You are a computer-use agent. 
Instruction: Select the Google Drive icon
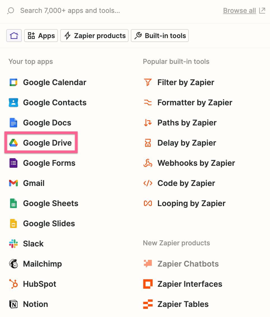pos(13,143)
